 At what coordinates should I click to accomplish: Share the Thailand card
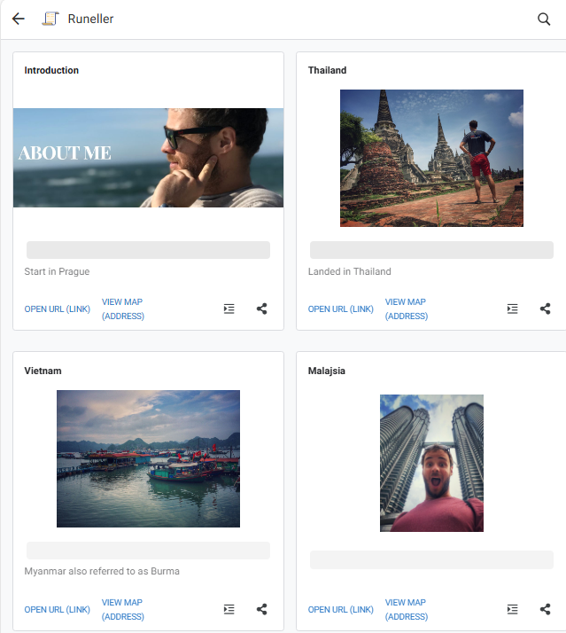point(545,309)
